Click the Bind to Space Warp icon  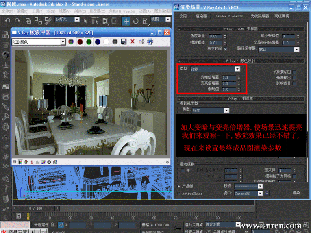click(x=48, y=21)
